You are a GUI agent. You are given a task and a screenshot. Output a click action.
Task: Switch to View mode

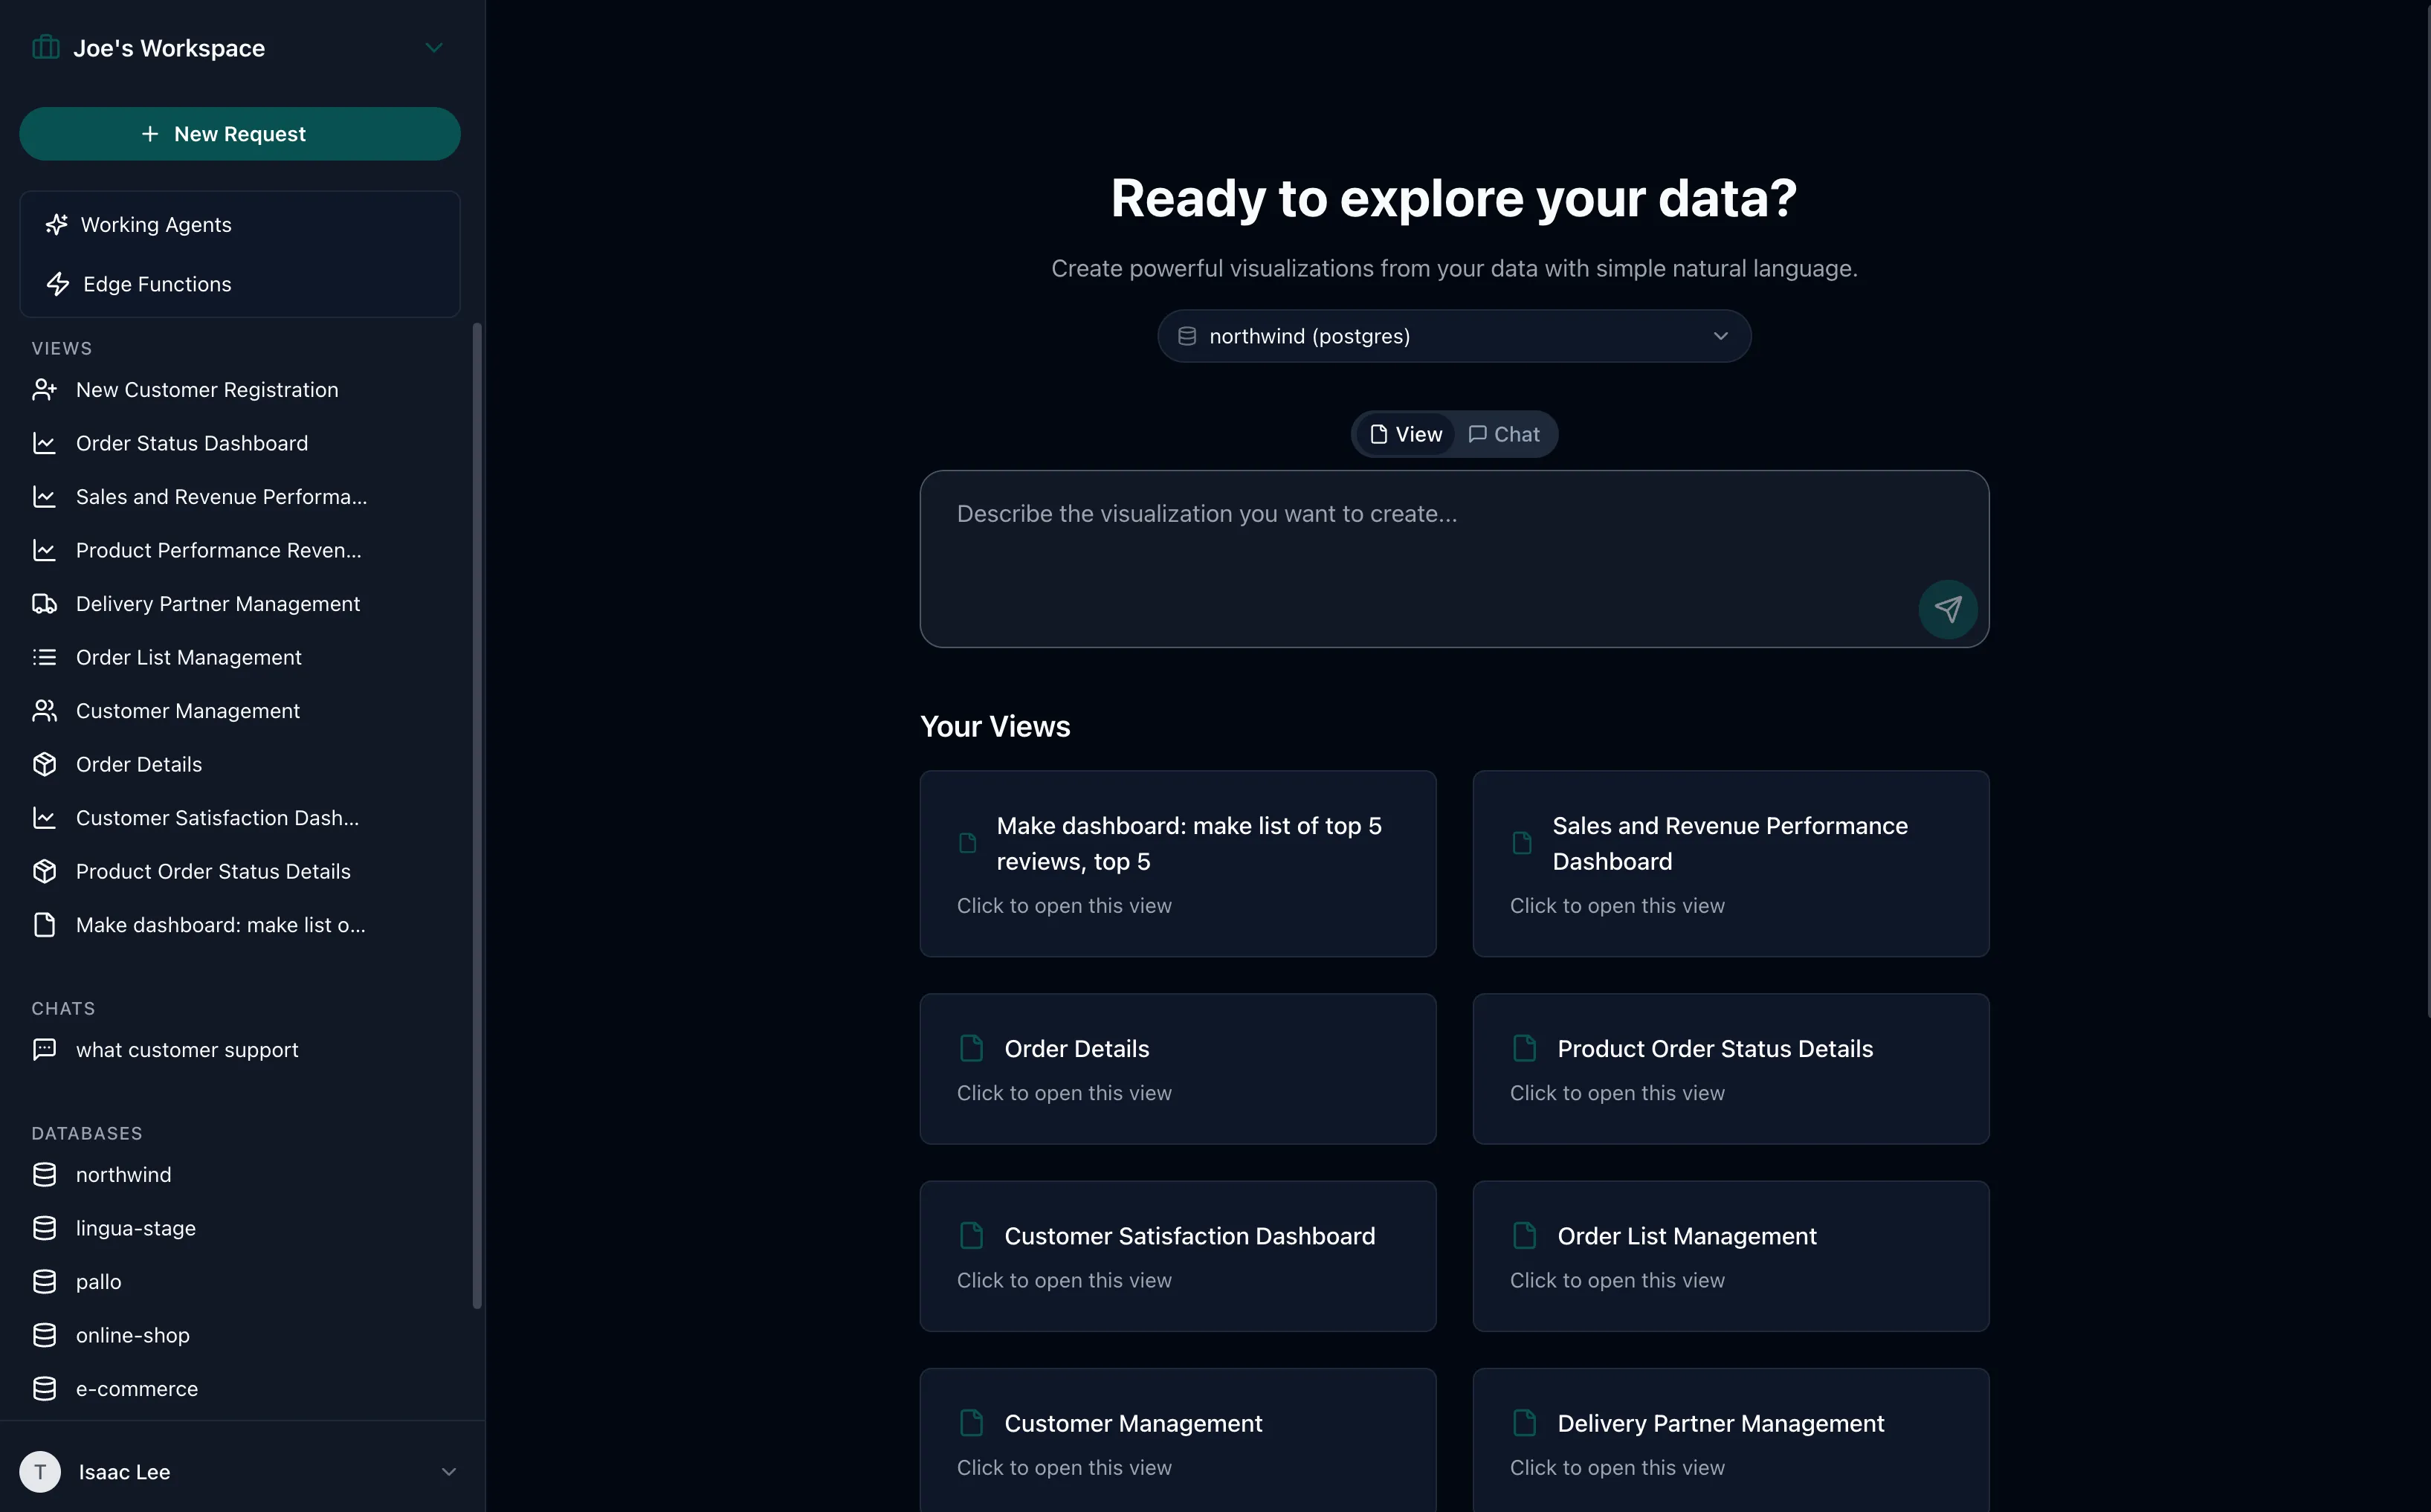(1404, 434)
